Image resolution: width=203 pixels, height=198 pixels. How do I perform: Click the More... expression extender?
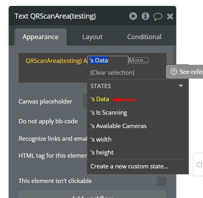[139, 60]
